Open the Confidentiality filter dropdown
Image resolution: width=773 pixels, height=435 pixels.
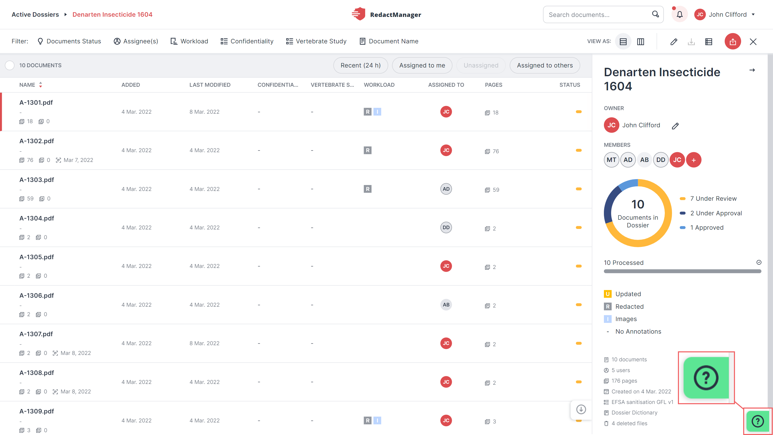pos(247,41)
